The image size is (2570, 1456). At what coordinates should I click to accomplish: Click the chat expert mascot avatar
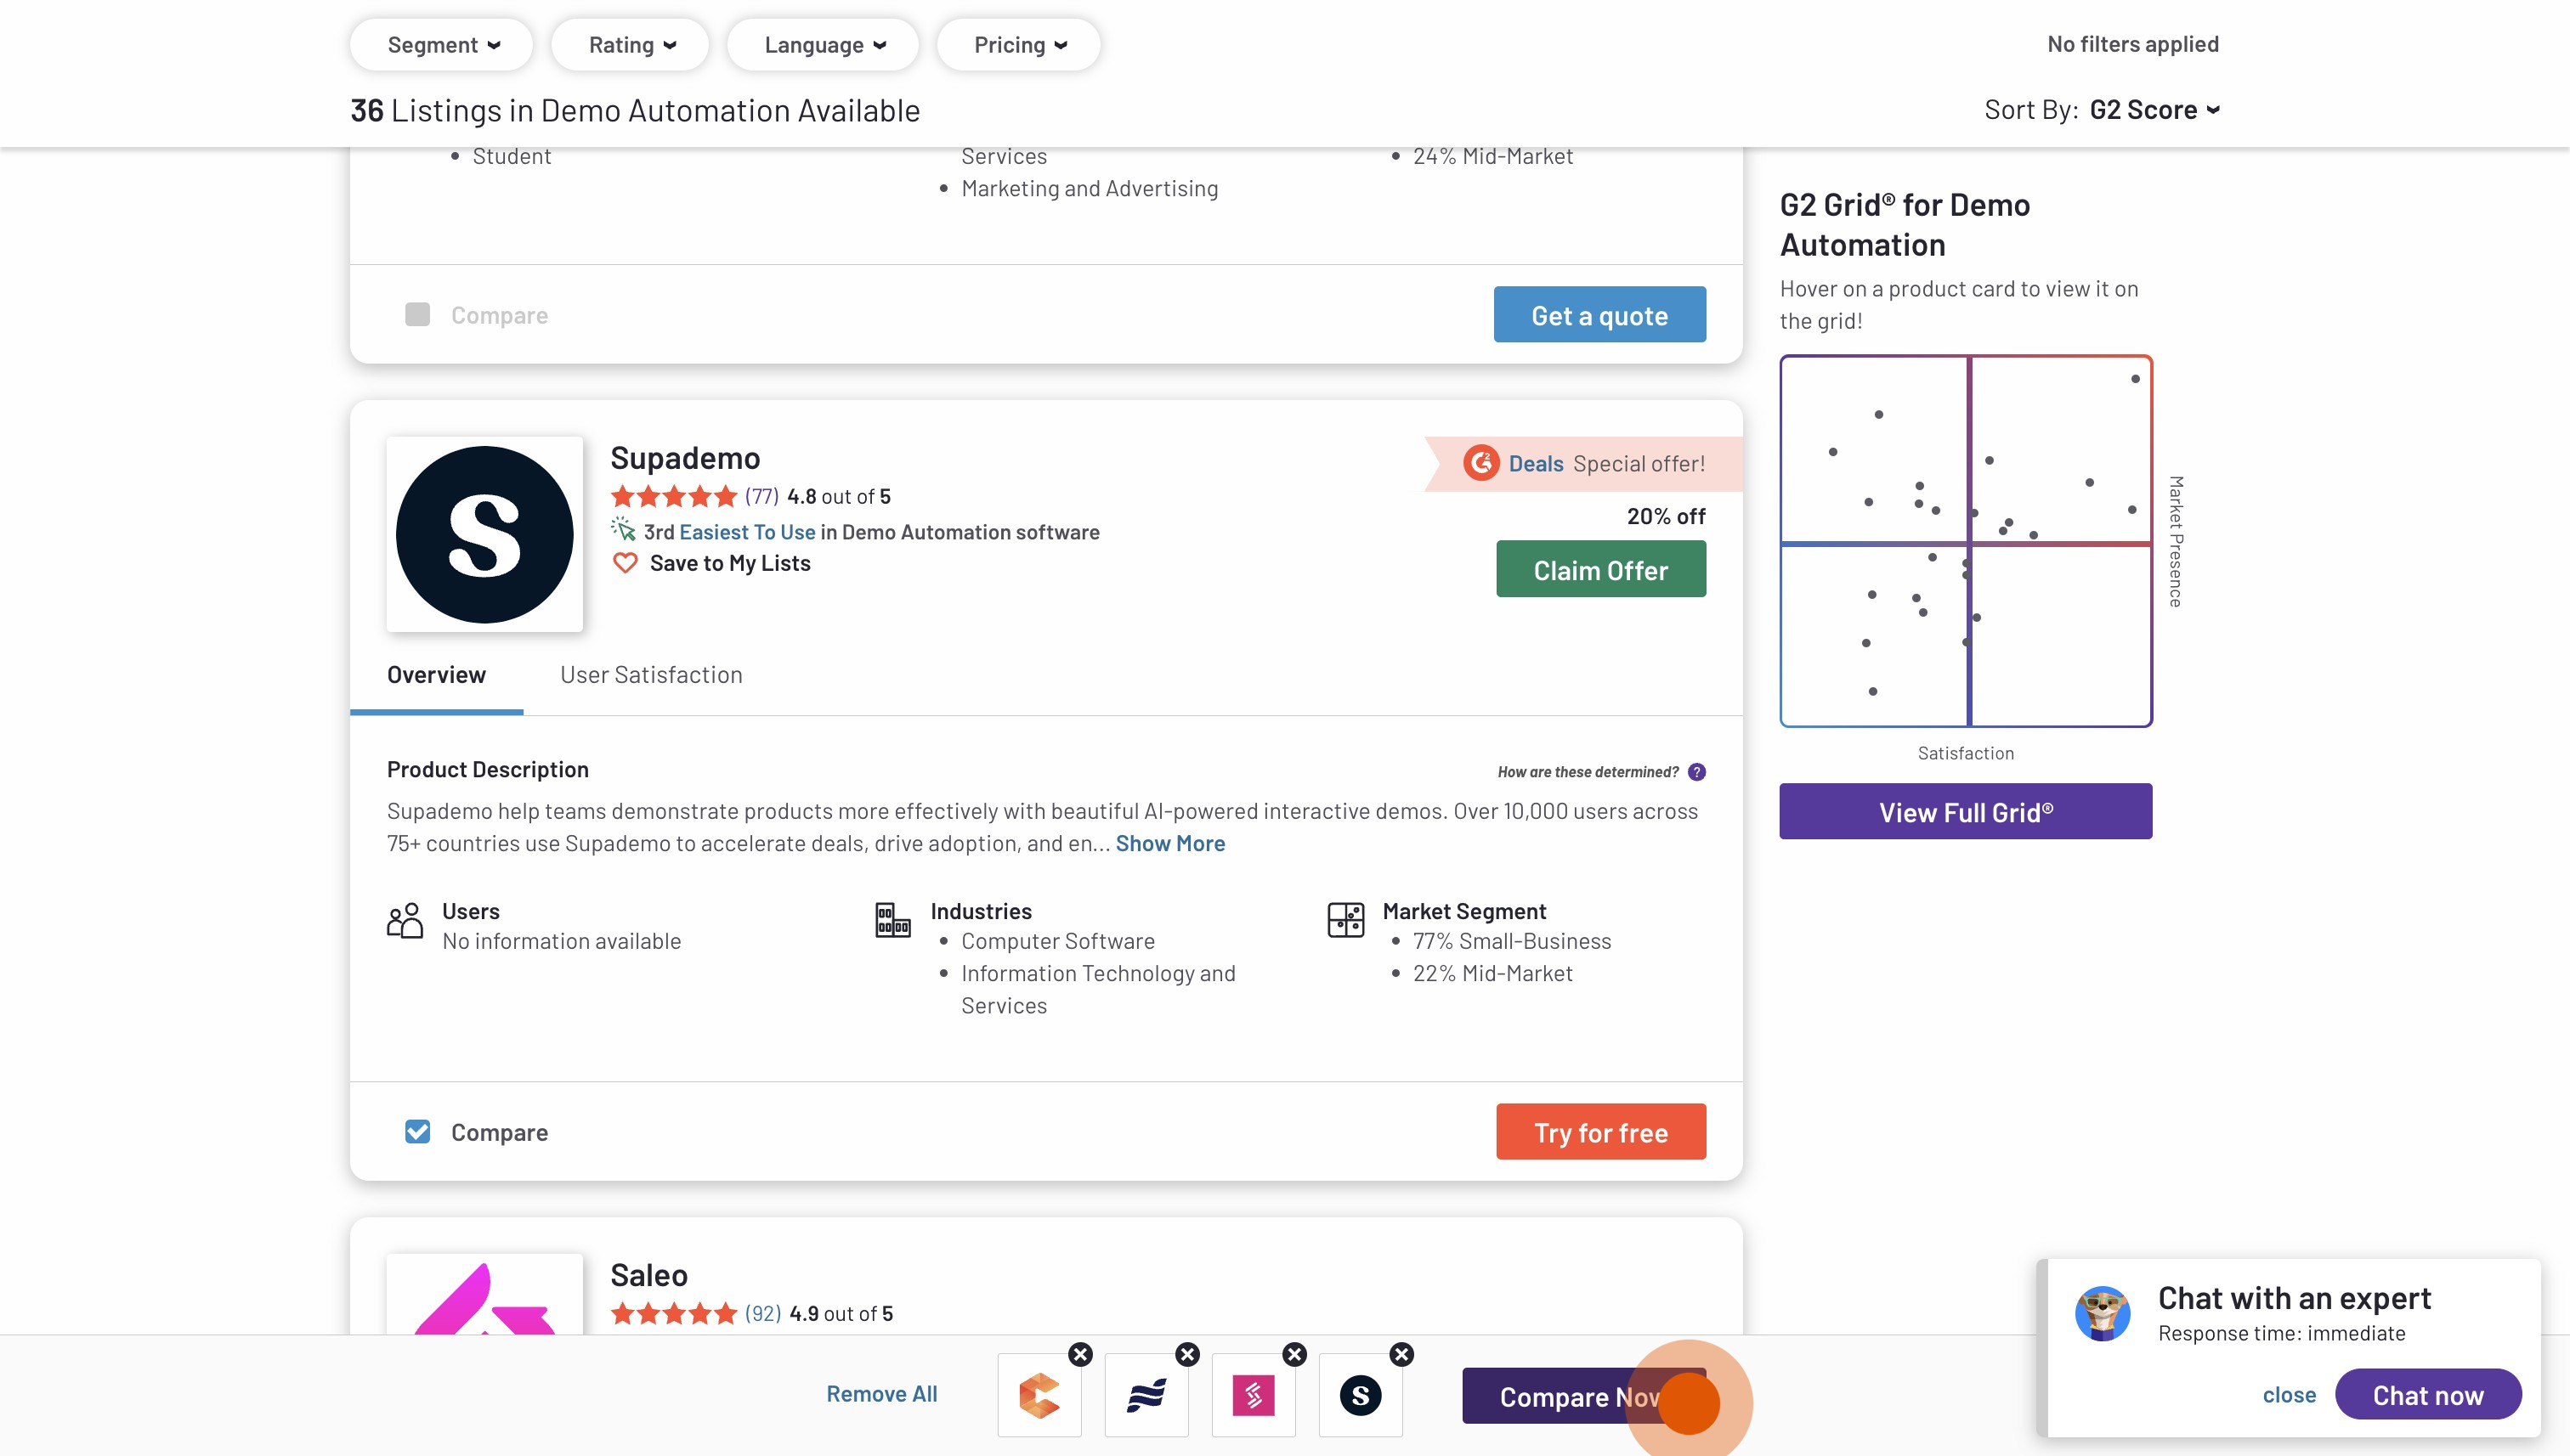[x=2102, y=1313]
